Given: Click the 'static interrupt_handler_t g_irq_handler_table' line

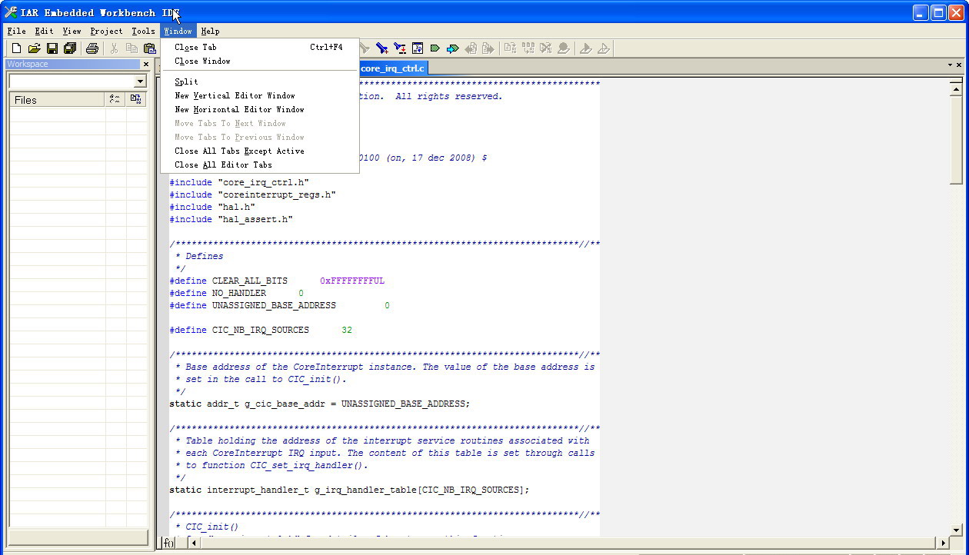Looking at the screenshot, I should click(x=349, y=490).
